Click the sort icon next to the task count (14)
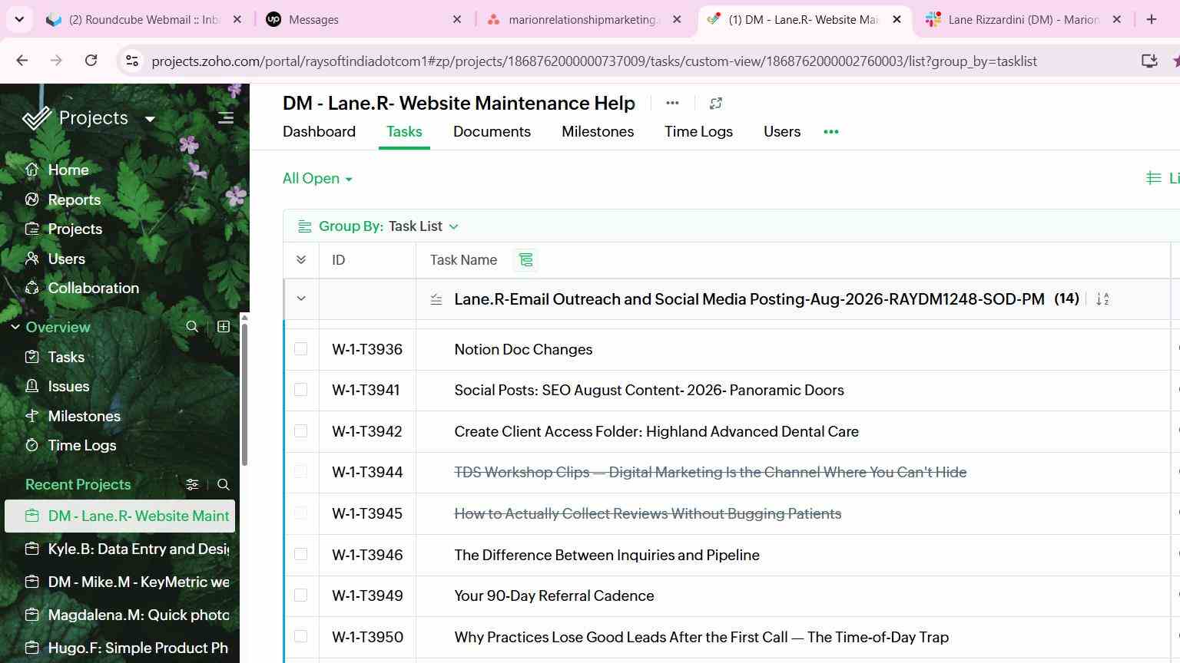This screenshot has width=1180, height=663. [x=1102, y=299]
